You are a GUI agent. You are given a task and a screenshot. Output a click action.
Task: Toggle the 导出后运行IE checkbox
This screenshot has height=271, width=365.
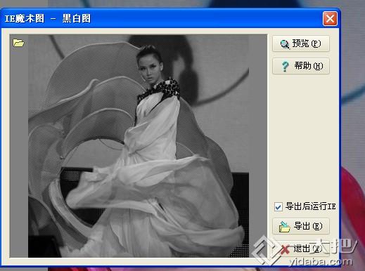click(x=278, y=207)
